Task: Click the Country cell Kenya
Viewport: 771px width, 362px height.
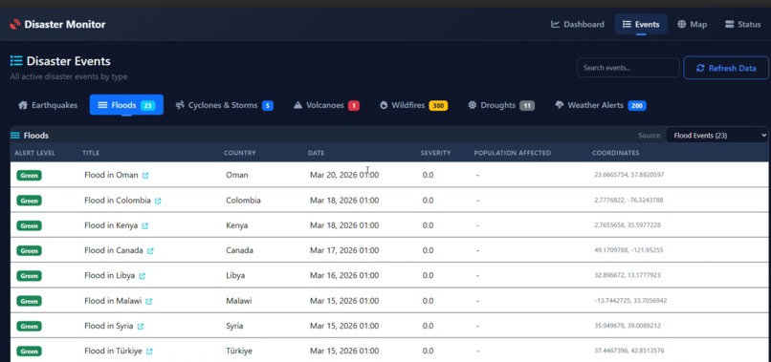Action: click(x=236, y=225)
